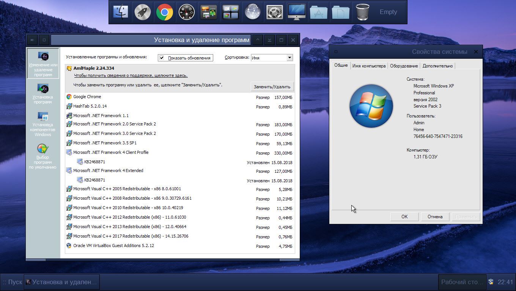
Task: Click the product ID 76456-640-7547471-23316
Action: point(438,136)
